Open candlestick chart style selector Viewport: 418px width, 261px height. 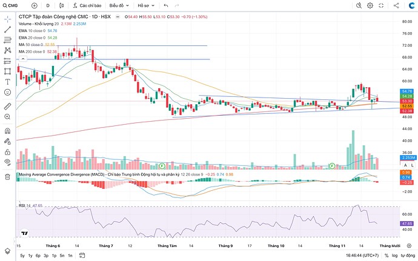[x=62, y=5]
